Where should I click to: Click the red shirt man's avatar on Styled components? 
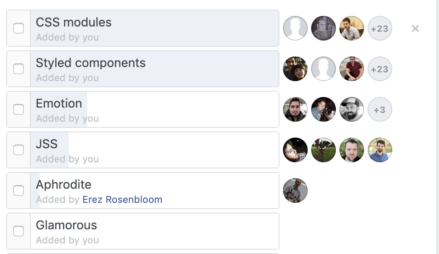coord(352,69)
